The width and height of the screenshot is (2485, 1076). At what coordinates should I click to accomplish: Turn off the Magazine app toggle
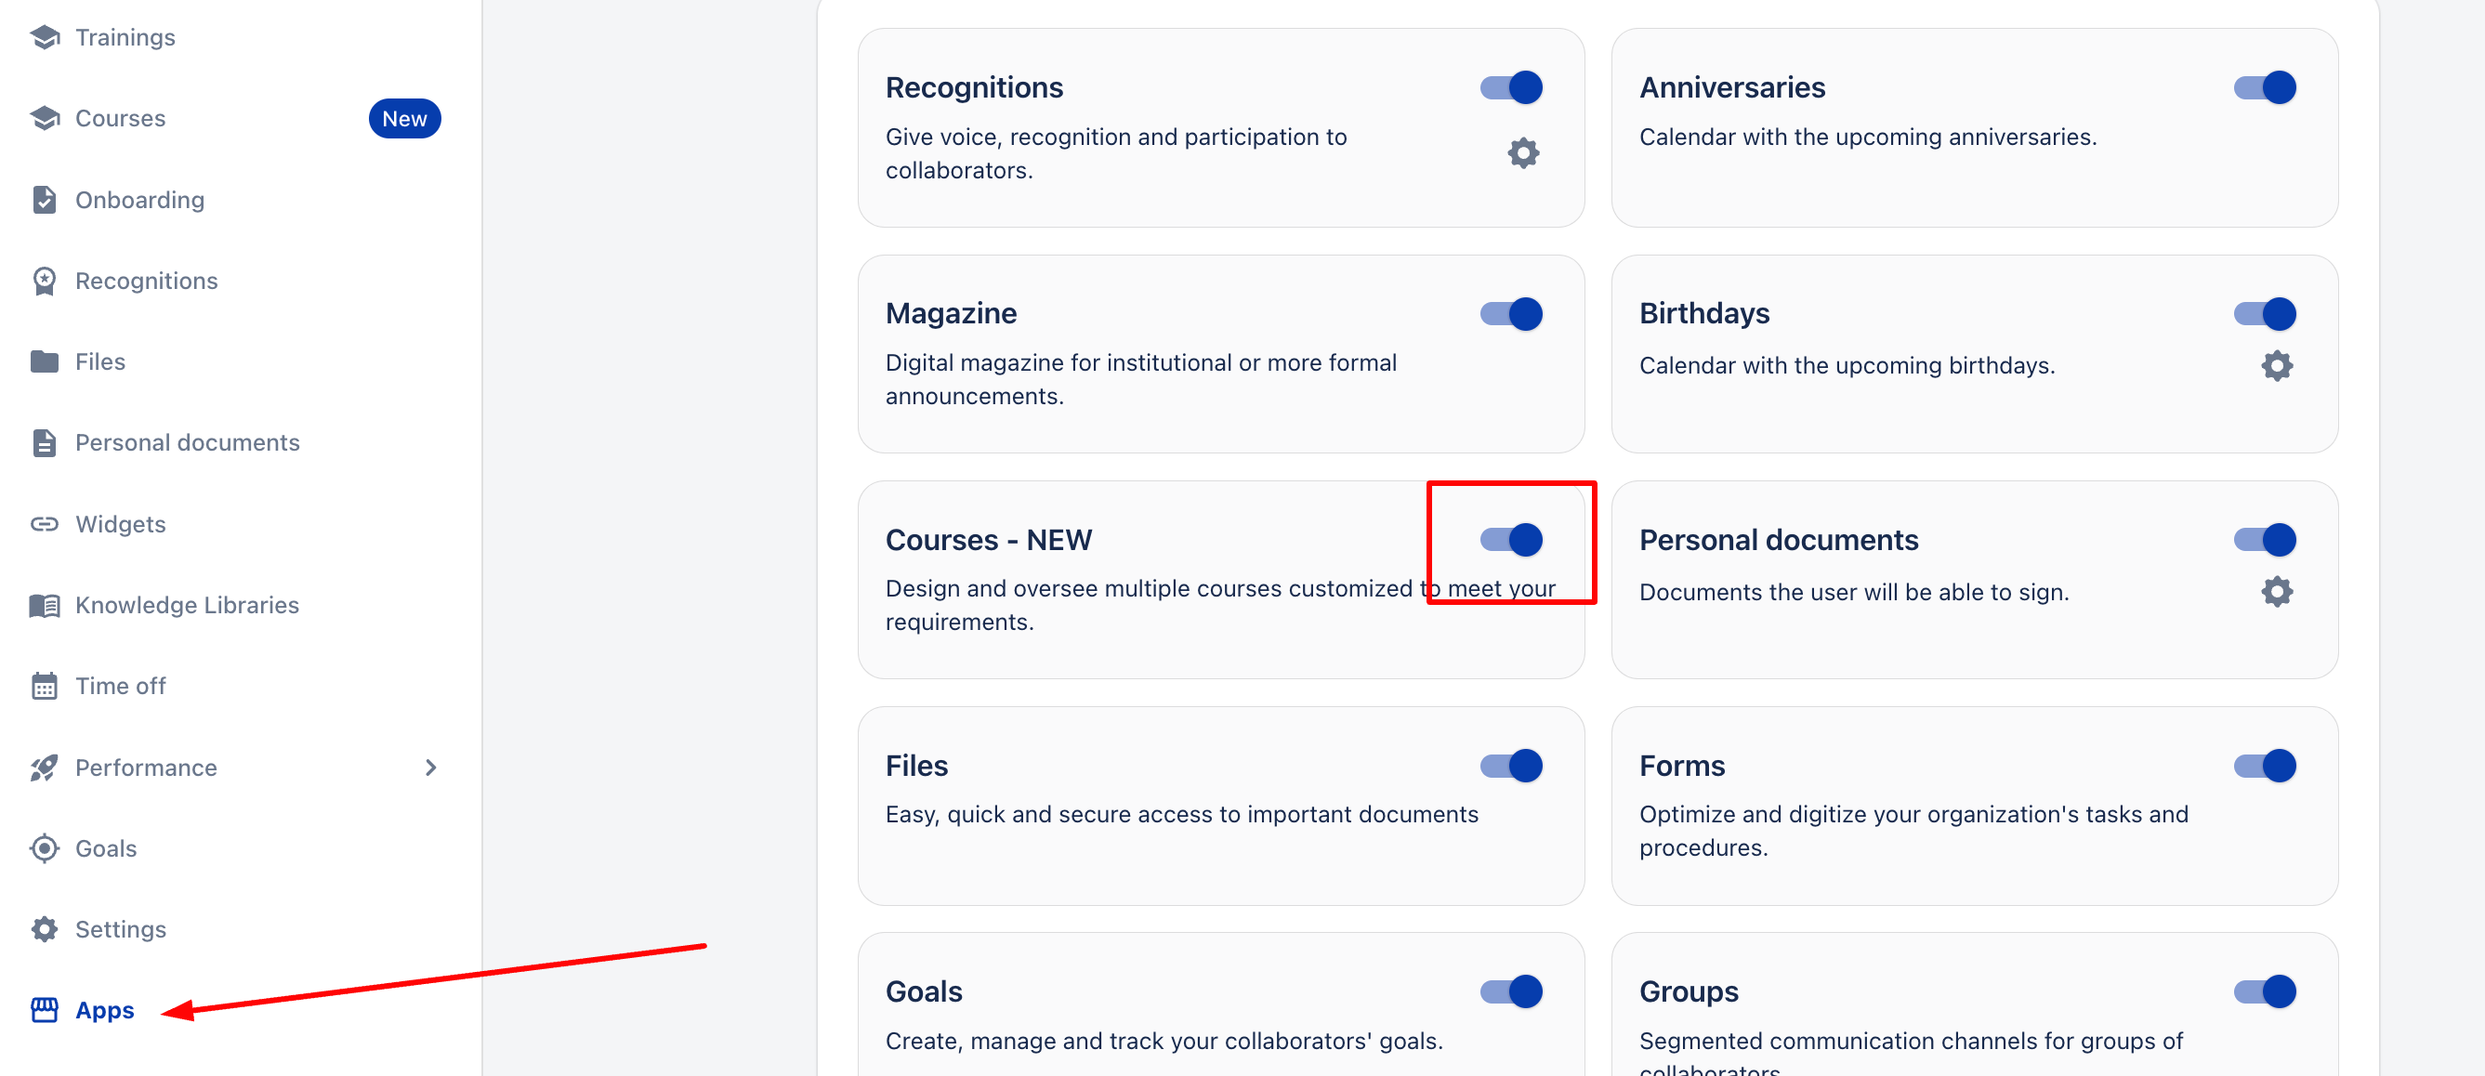(x=1512, y=313)
